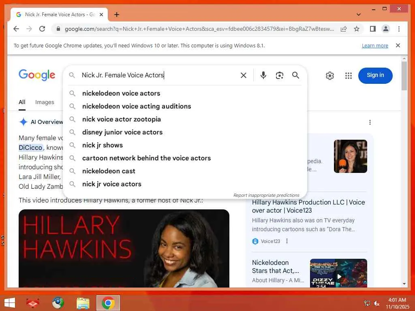Open the tab search chevron dropdown
Viewport: 415px width, 311px height.
tap(359, 15)
